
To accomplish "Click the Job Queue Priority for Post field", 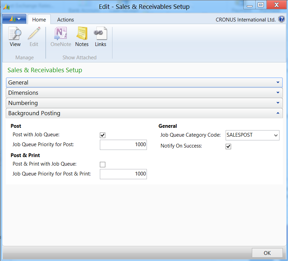I will [123, 145].
